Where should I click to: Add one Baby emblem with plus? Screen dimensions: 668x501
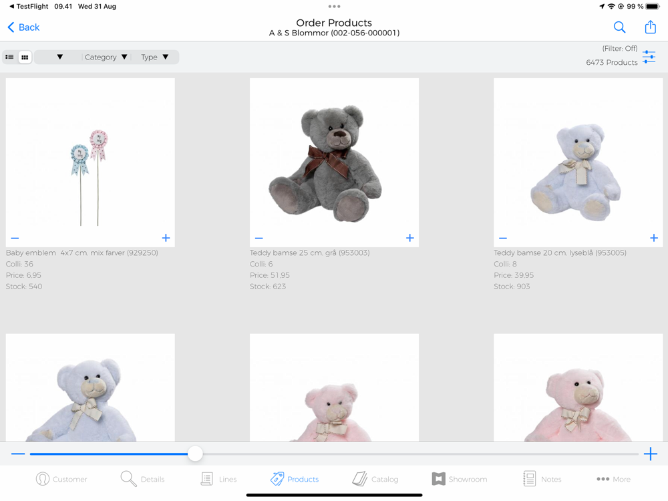pyautogui.click(x=166, y=238)
